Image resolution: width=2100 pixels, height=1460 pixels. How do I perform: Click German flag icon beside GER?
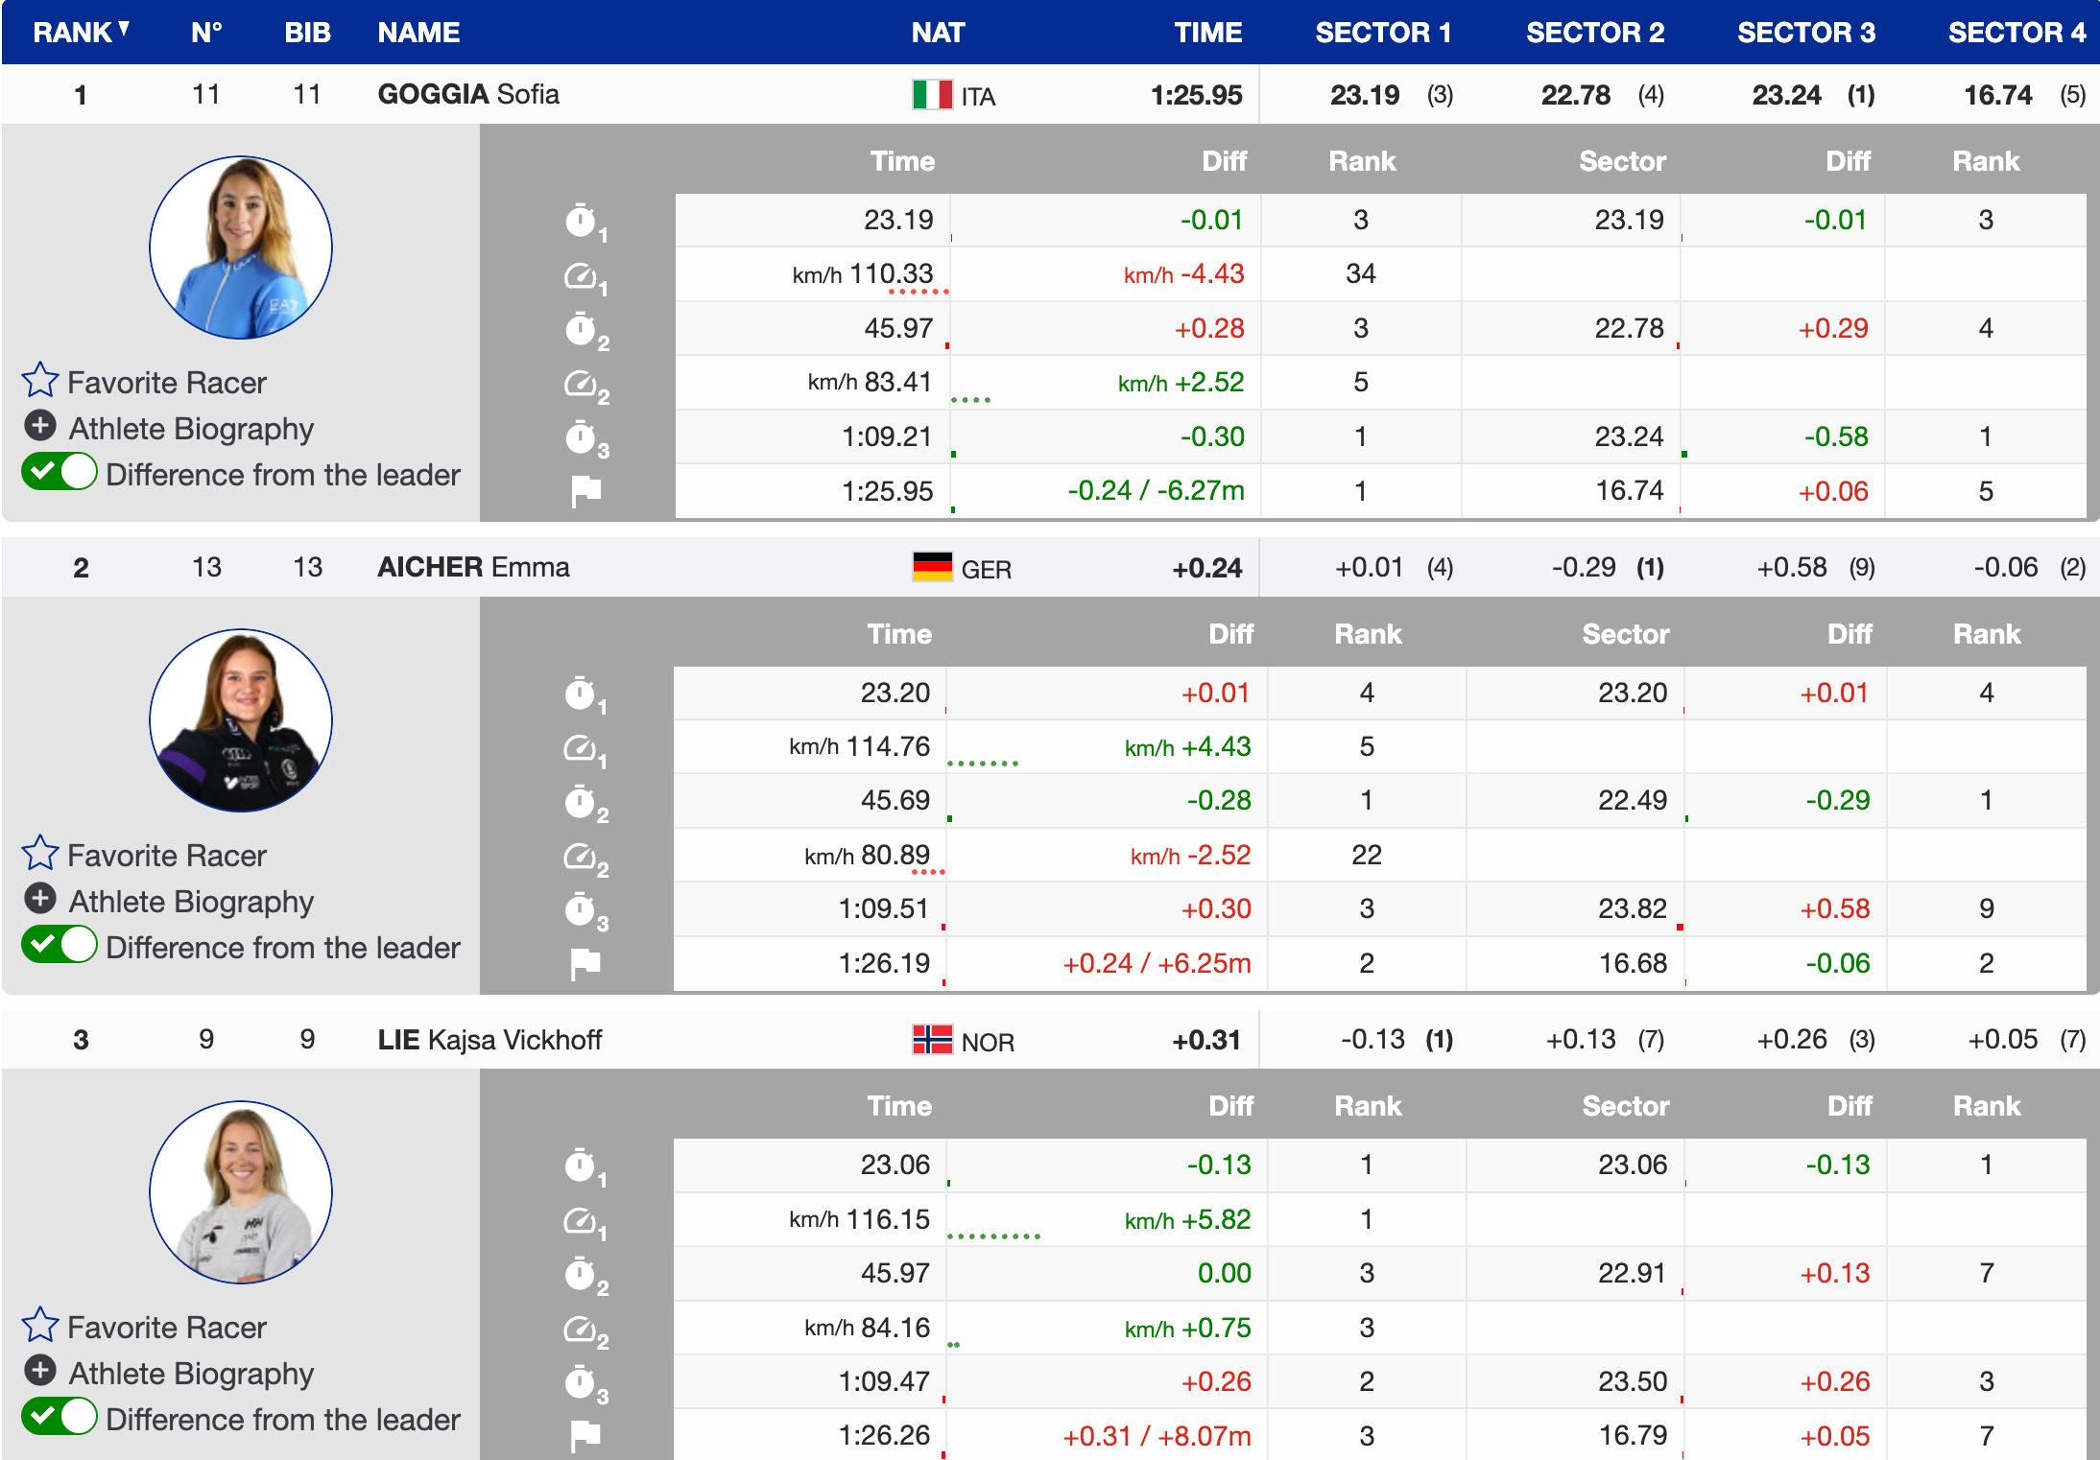pyautogui.click(x=931, y=568)
